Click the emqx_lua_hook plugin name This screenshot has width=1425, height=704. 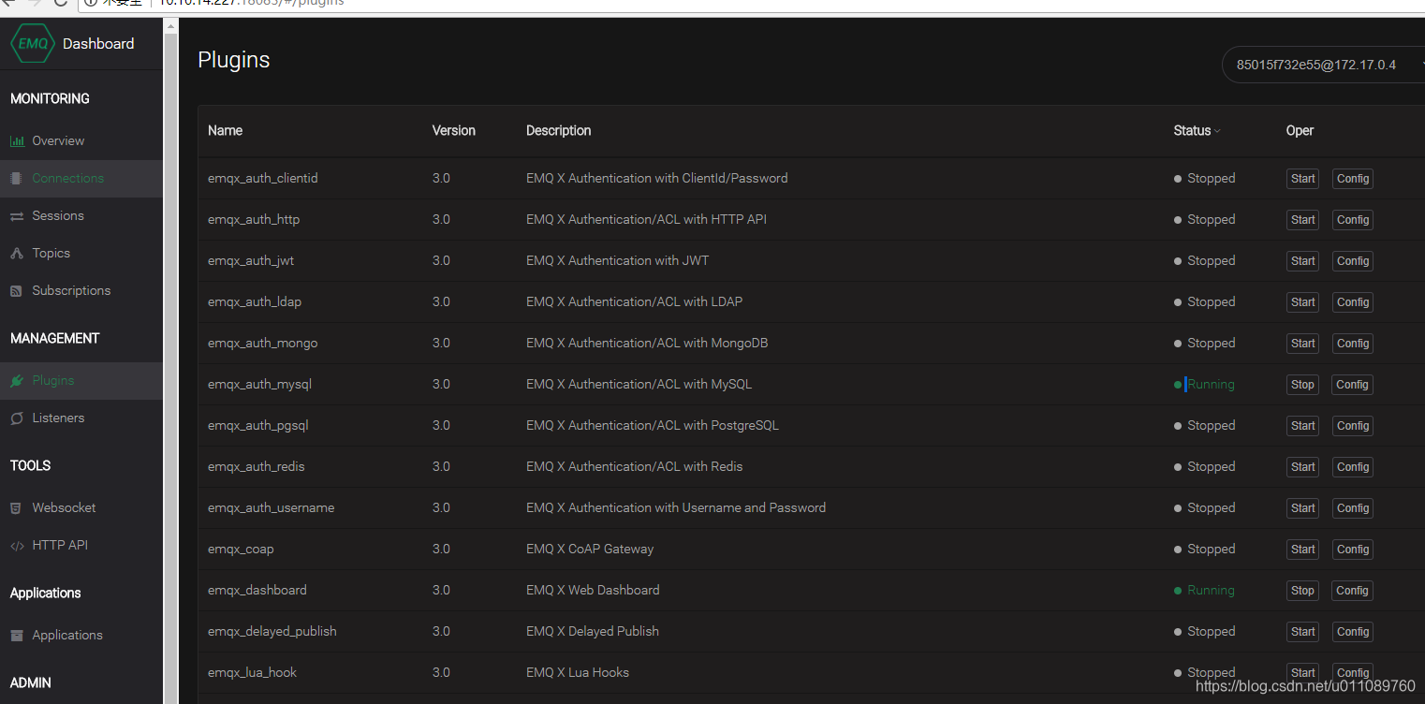point(252,672)
